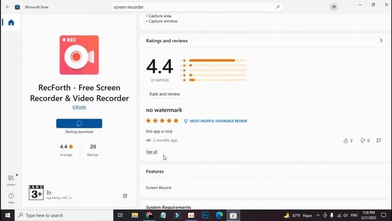
Task: Click Microsoft Store taskbar icon
Action: (x=233, y=215)
